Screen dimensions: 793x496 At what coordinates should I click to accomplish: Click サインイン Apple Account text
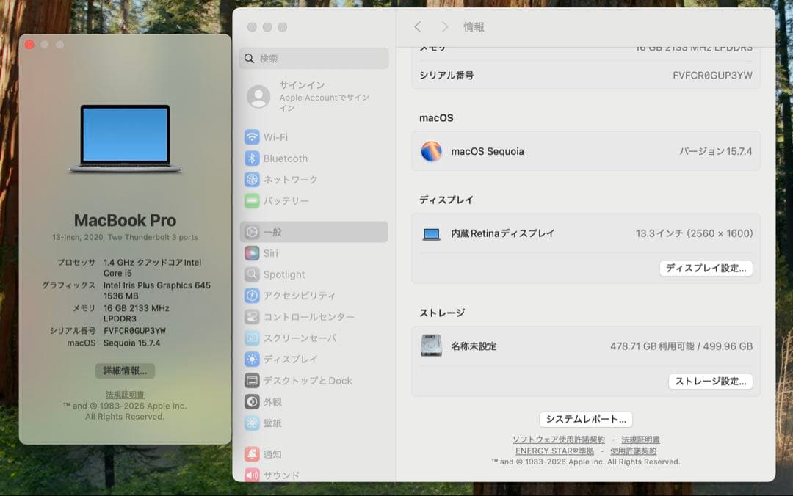(325, 96)
